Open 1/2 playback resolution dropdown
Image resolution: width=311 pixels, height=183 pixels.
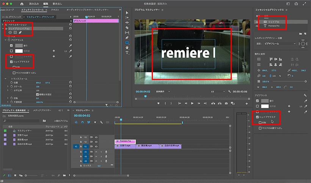pyautogui.click(x=218, y=92)
